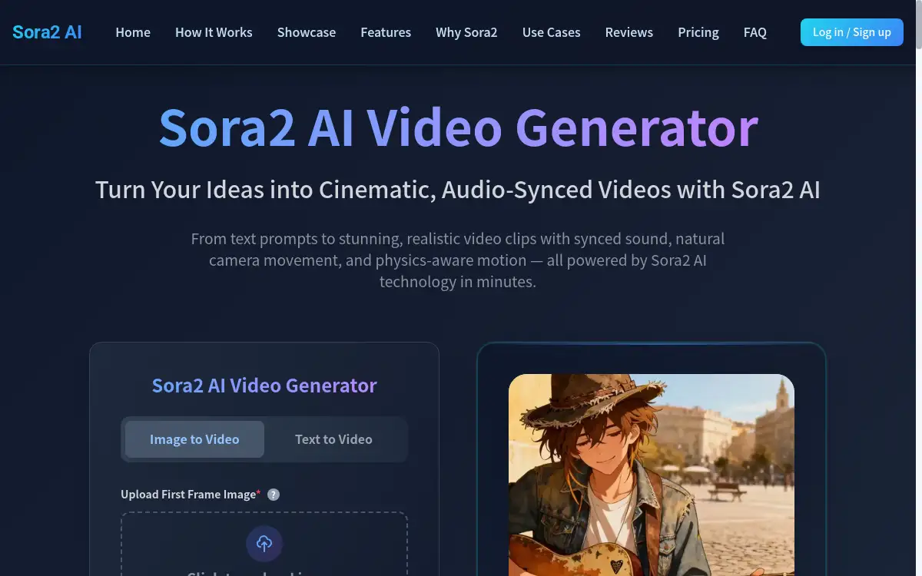Open the FAQ section

click(755, 32)
